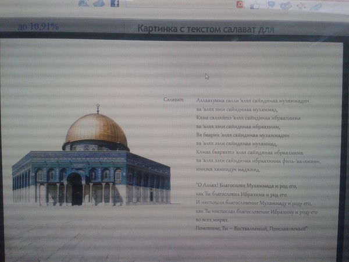Open the chat bubble icon in the toolbar
The height and width of the screenshot is (262, 349).
tap(270, 5)
